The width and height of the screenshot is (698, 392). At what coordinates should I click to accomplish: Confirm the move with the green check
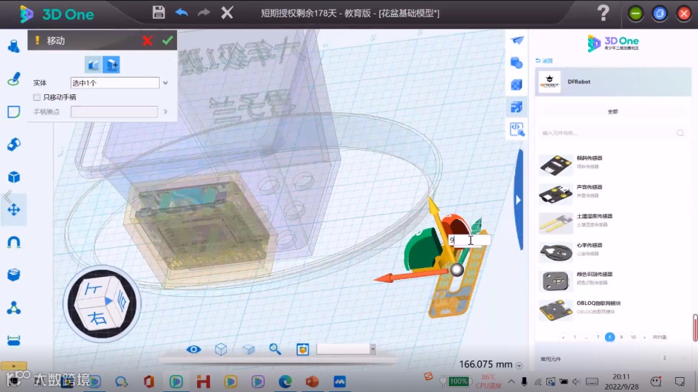click(167, 41)
